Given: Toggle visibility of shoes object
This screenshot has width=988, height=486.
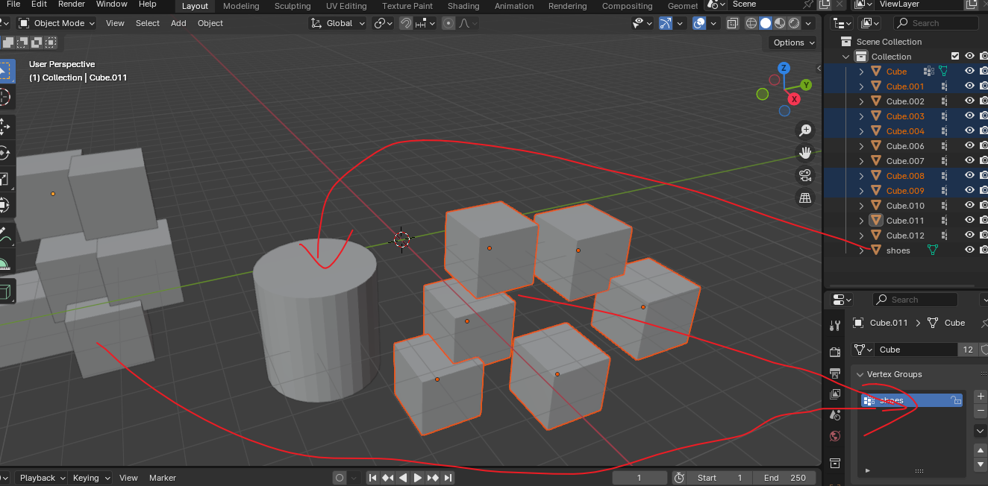Looking at the screenshot, I should pyautogui.click(x=969, y=250).
